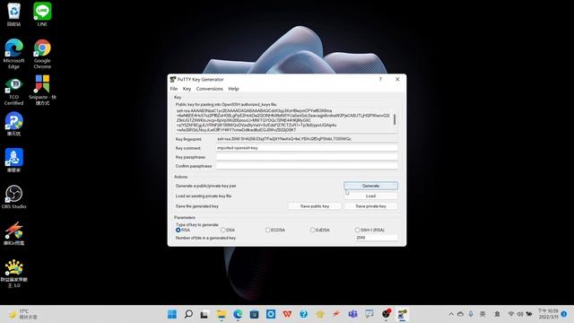Image resolution: width=574 pixels, height=323 pixels.
Task: Click the Key fingerprint field
Action: click(x=307, y=139)
